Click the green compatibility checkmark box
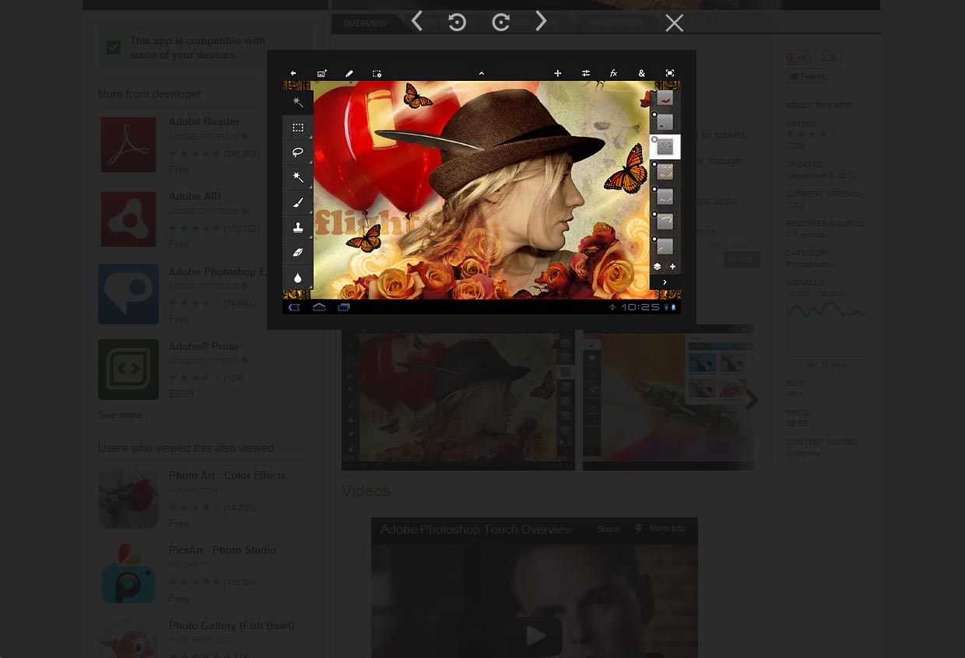The height and width of the screenshot is (658, 965). click(x=114, y=48)
